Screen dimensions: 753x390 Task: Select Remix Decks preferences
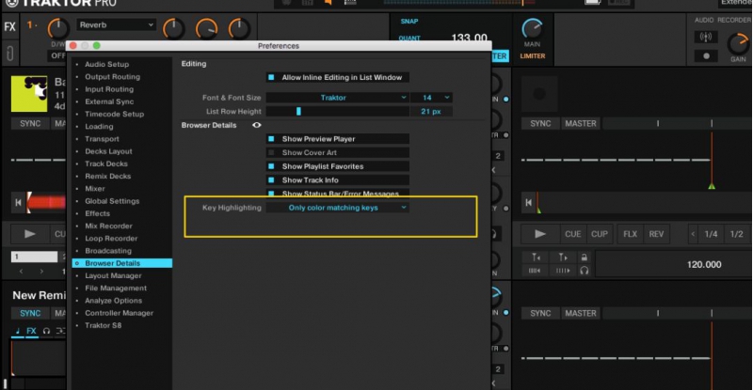point(107,177)
